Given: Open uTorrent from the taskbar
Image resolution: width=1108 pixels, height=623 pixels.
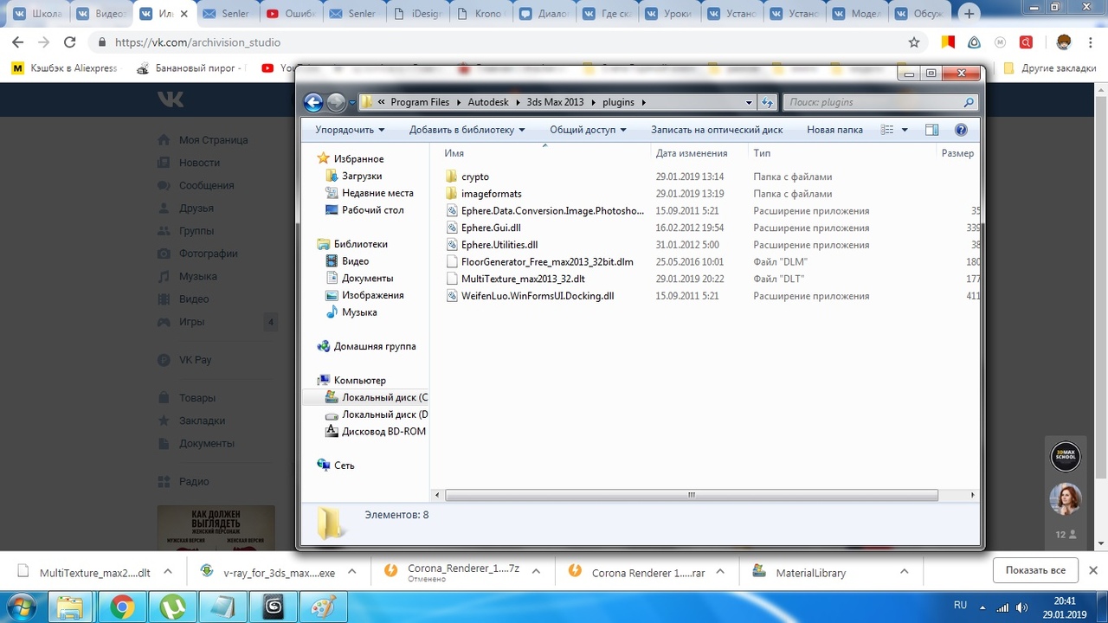Looking at the screenshot, I should pos(173,607).
